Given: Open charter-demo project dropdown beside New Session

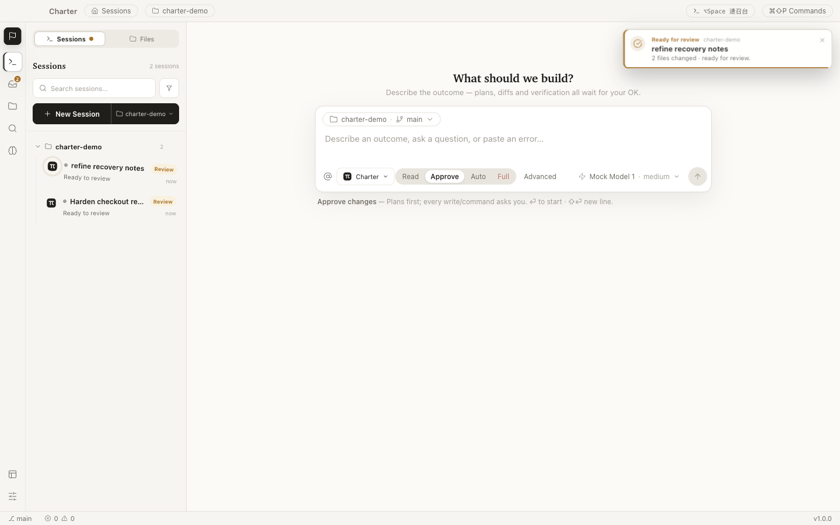Looking at the screenshot, I should [x=145, y=114].
